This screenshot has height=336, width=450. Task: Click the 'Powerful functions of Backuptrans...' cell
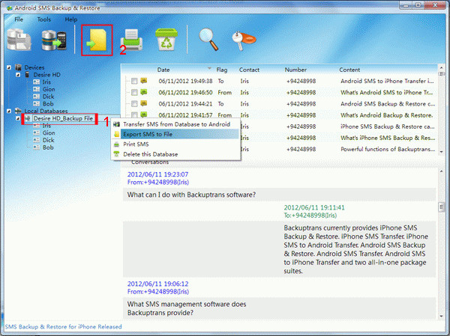[x=388, y=149]
